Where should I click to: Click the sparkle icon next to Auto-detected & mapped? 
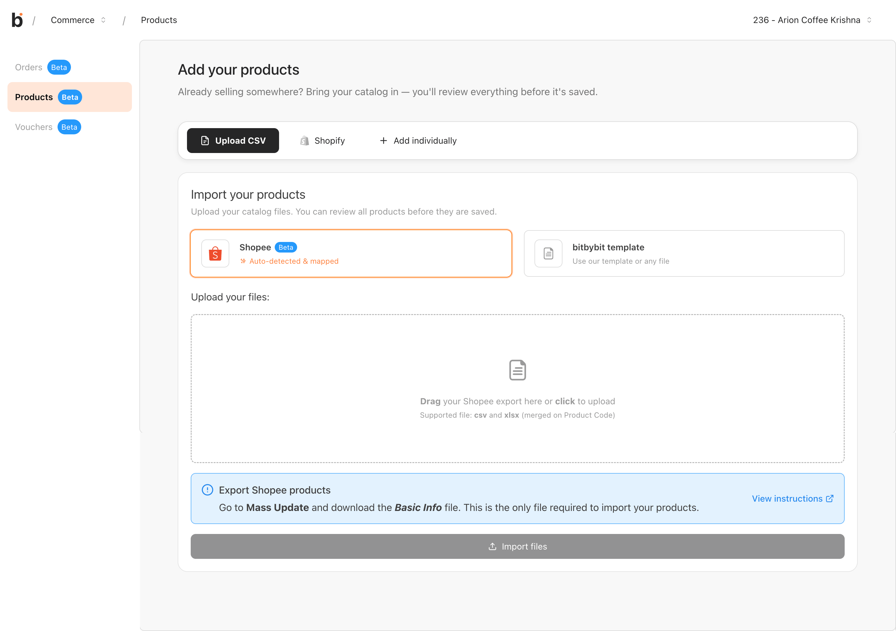point(243,261)
